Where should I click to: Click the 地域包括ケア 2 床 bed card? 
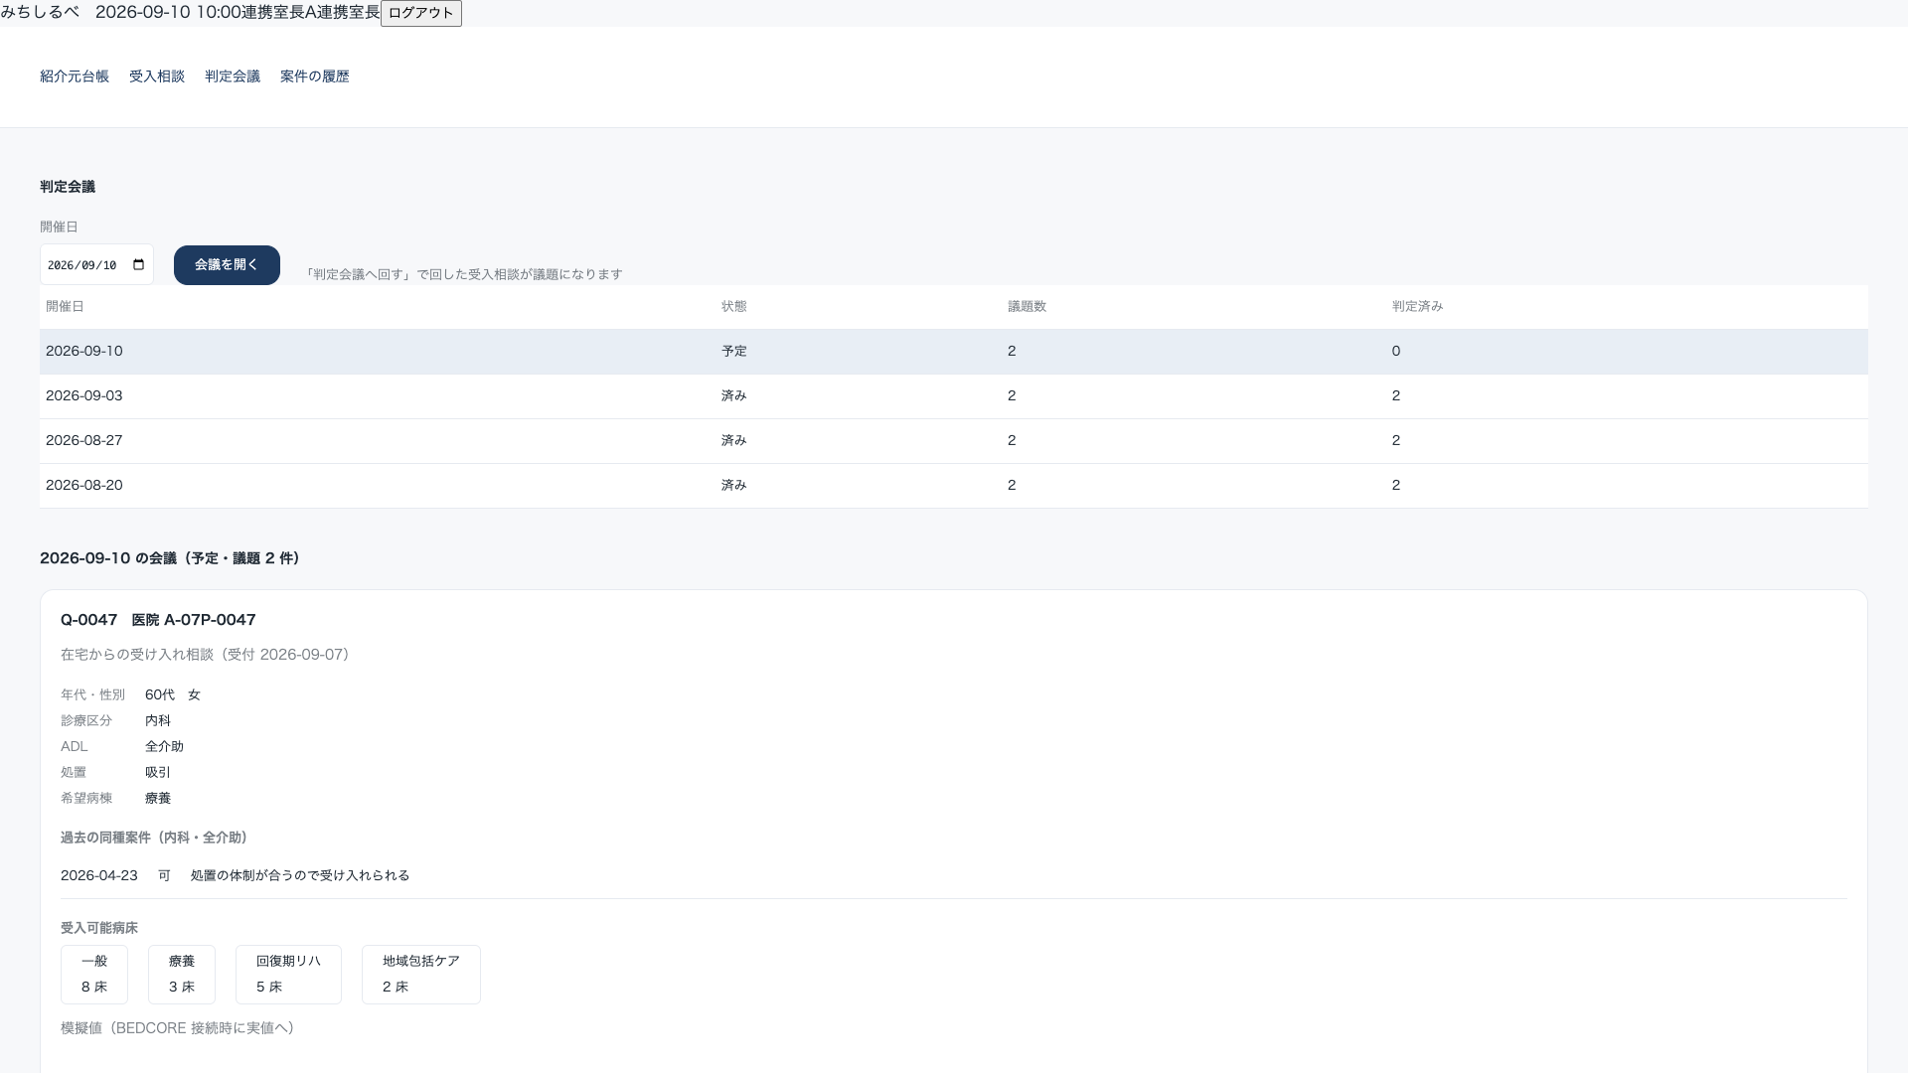coord(421,975)
